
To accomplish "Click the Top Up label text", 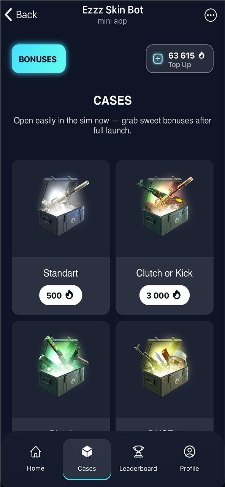I will click(180, 65).
